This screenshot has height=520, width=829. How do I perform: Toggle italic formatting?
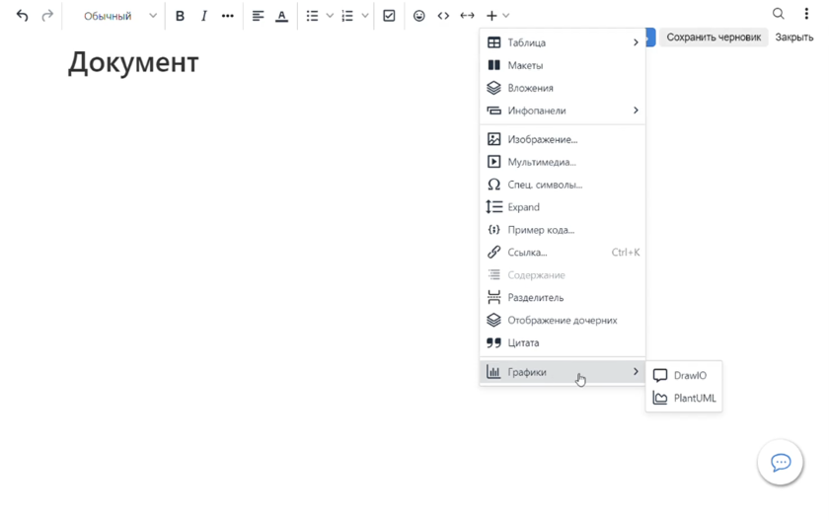[203, 16]
